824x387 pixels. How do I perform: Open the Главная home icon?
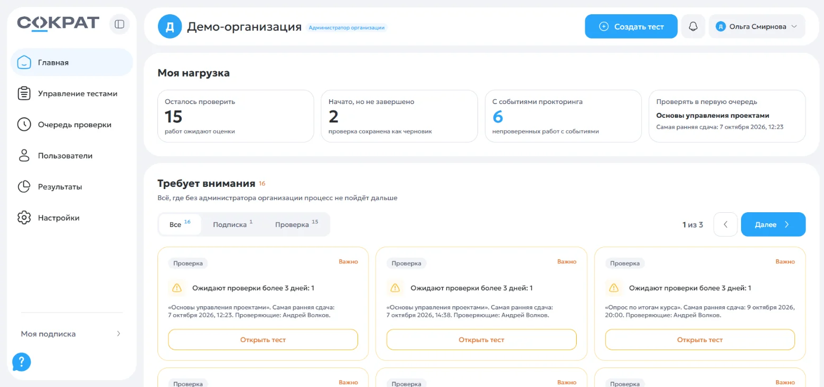pos(24,62)
